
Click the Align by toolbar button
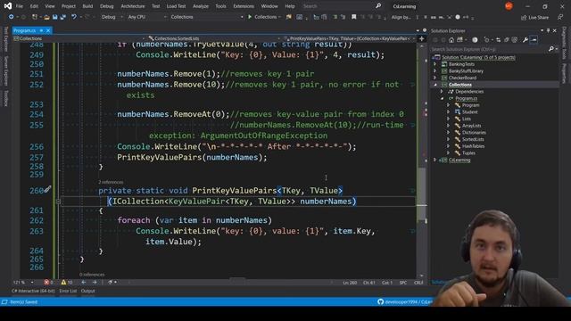tap(401, 17)
